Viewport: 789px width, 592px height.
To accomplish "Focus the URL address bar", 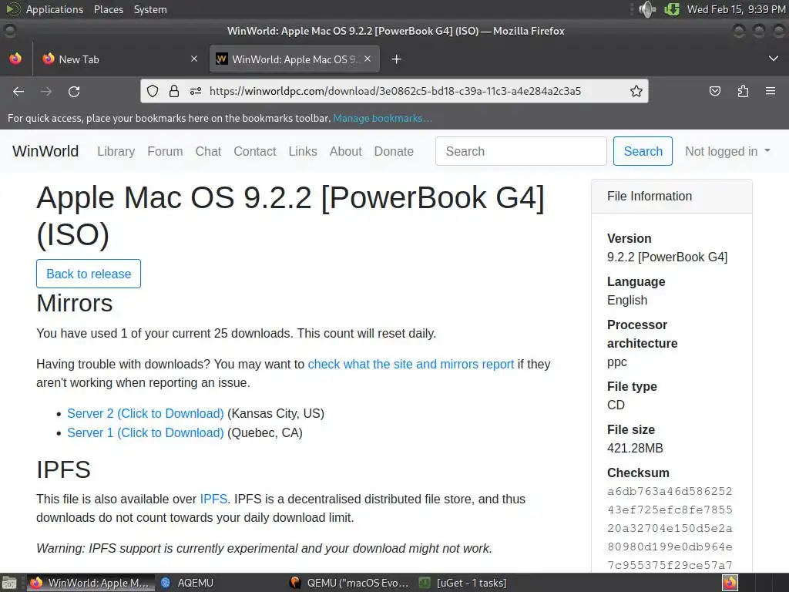I will pos(395,91).
